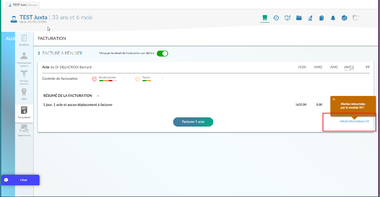The image size is (380, 197).
Task: Open the dental tooth icon in header
Action: (x=264, y=18)
